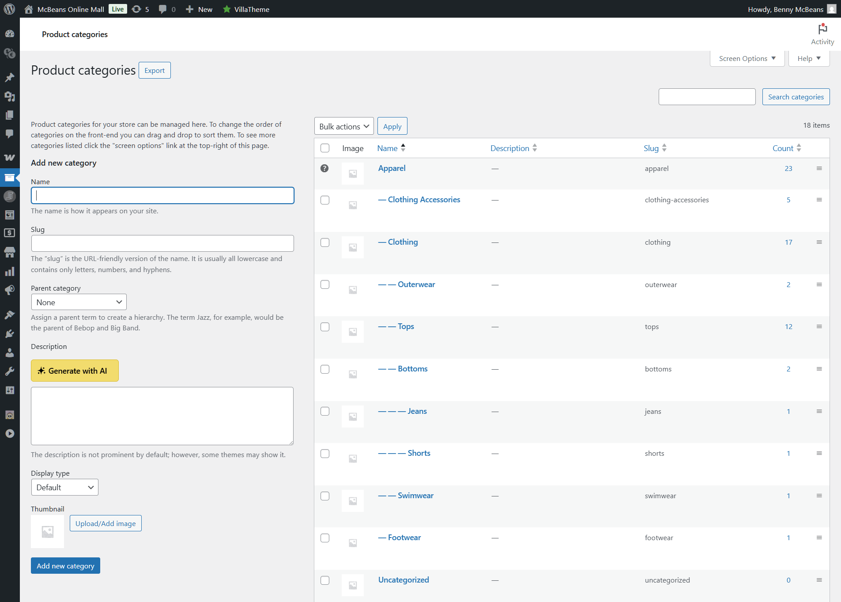Open Comments in the sidebar
This screenshot has height=602, width=841.
[10, 134]
